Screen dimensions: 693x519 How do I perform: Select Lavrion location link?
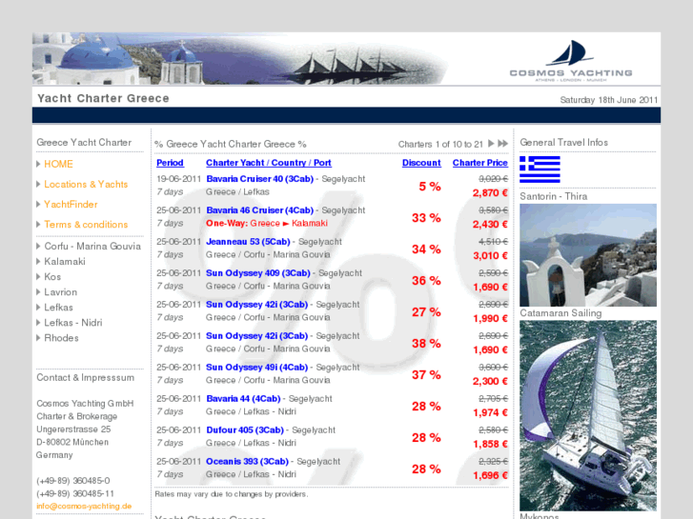(61, 292)
